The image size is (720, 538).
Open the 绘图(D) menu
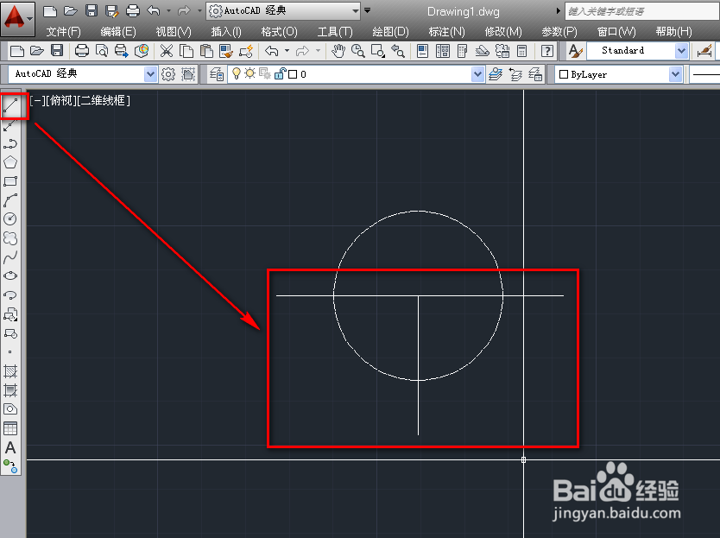(391, 32)
